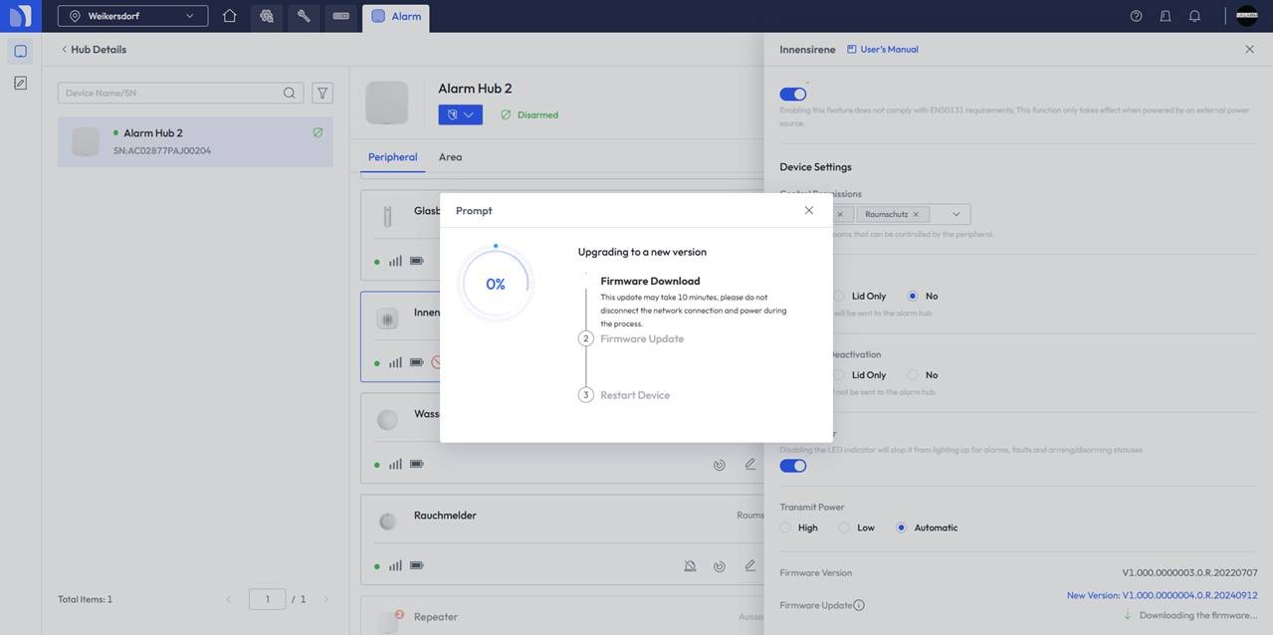Click the Device Name/SN search field
Viewport: 1273px width, 635px height.
point(169,93)
